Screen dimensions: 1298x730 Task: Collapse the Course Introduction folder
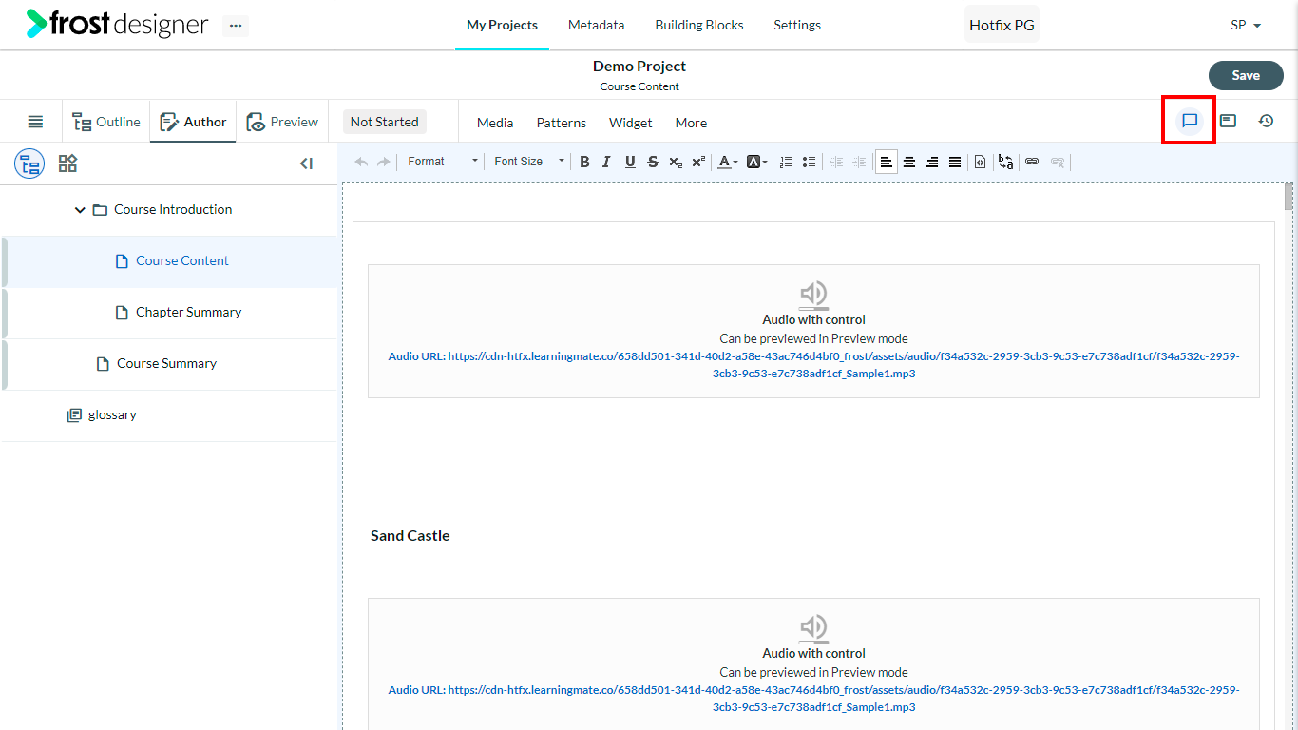pyautogui.click(x=80, y=210)
